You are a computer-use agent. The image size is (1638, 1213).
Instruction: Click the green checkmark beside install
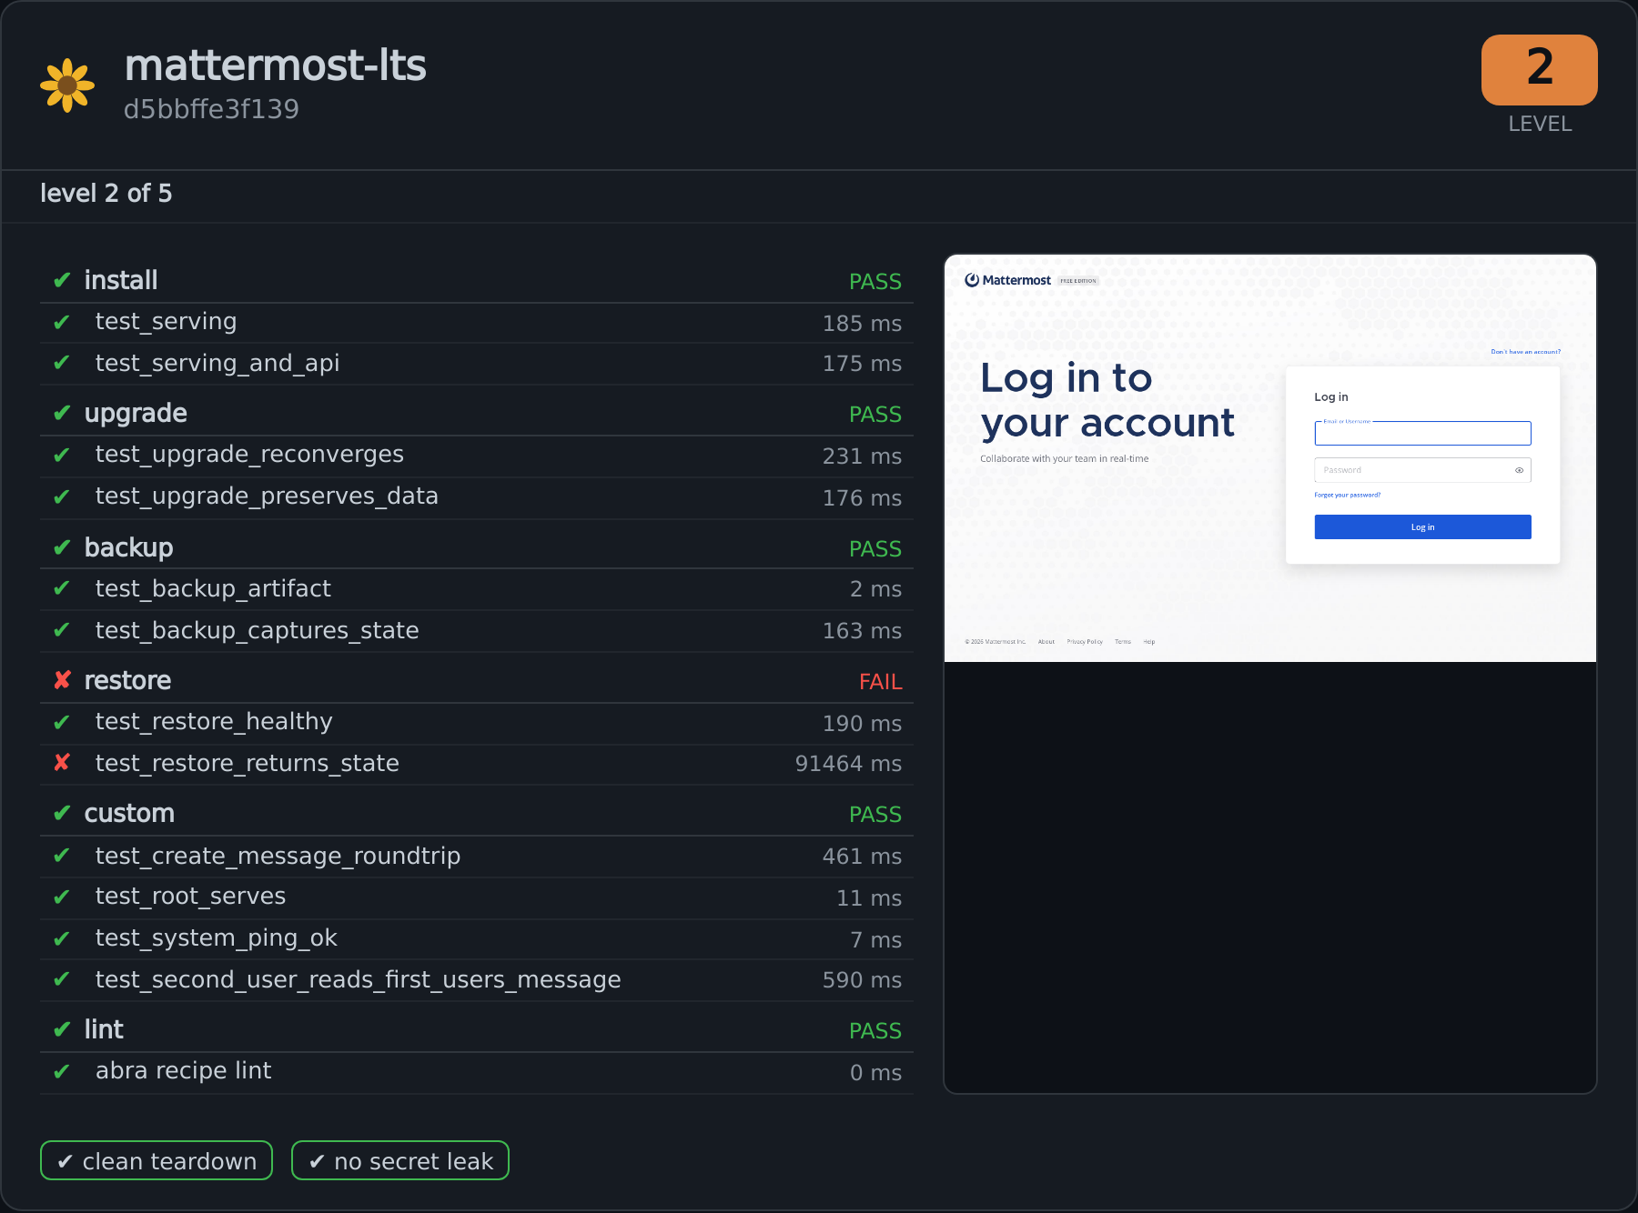pyautogui.click(x=62, y=280)
